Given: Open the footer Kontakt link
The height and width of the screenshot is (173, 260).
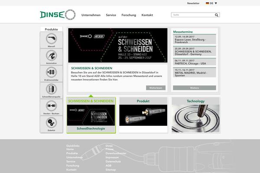Looking at the screenshot, I should [x=71, y=170].
